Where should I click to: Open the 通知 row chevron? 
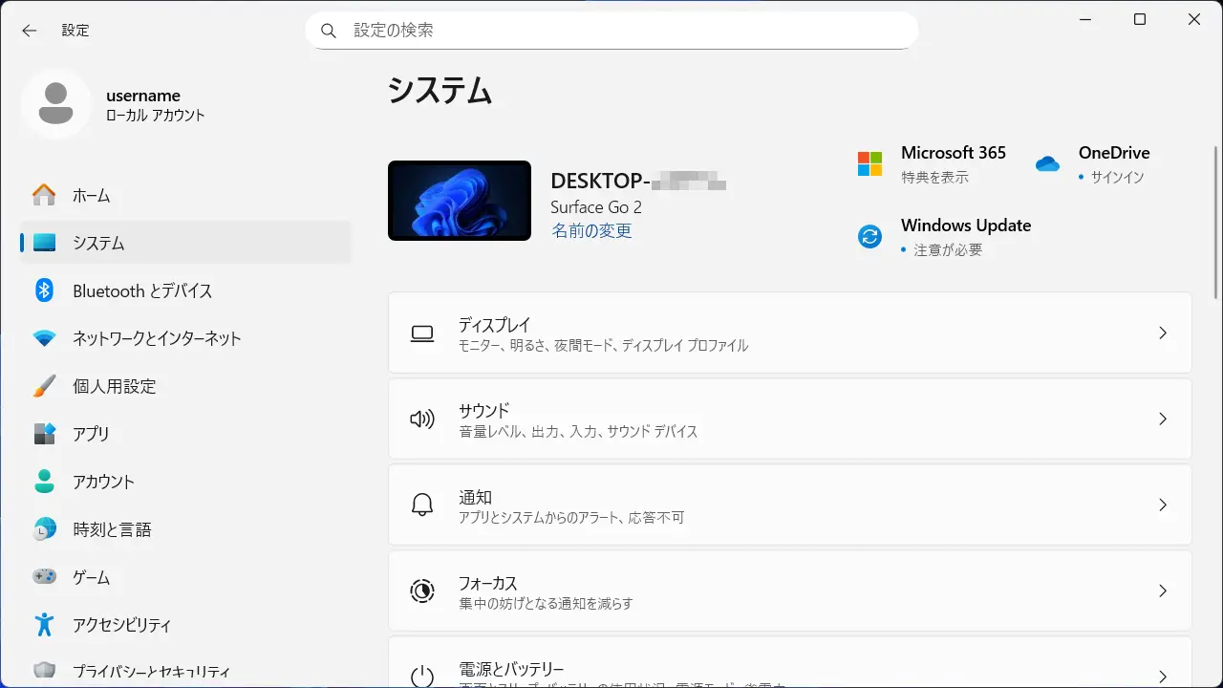(1162, 505)
